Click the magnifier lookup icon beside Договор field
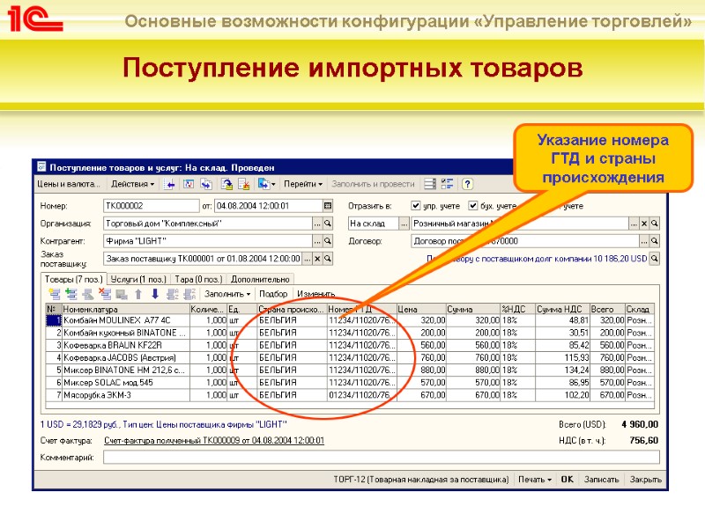This screenshot has width=705, height=528. 653,240
